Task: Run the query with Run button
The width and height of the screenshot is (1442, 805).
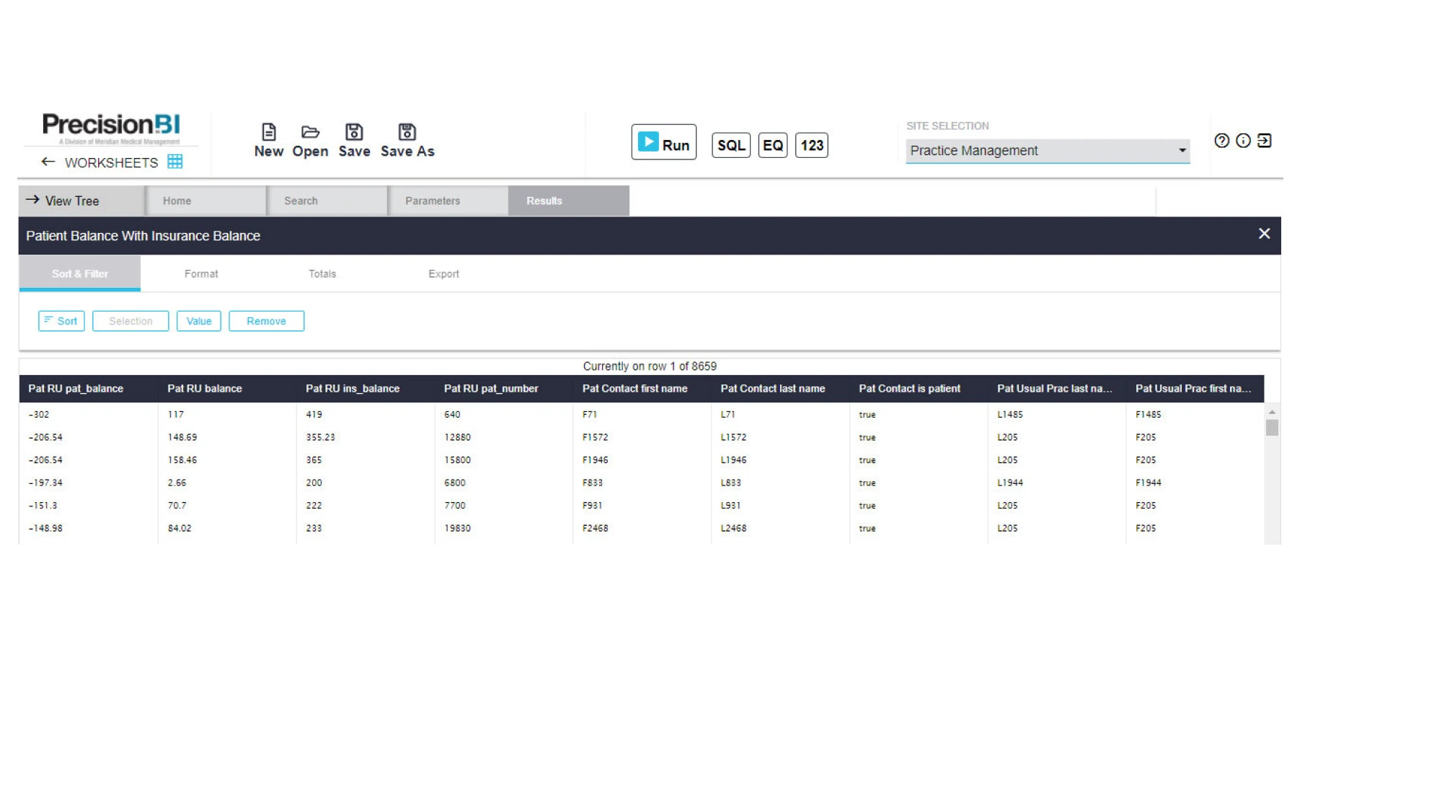Action: (x=663, y=143)
